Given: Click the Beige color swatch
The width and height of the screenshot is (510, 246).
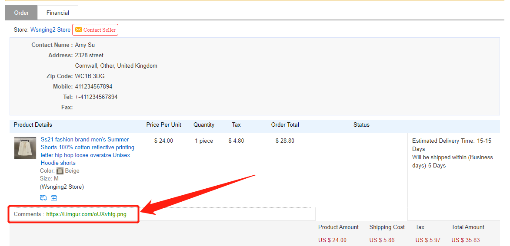Looking at the screenshot, I should [x=60, y=171].
